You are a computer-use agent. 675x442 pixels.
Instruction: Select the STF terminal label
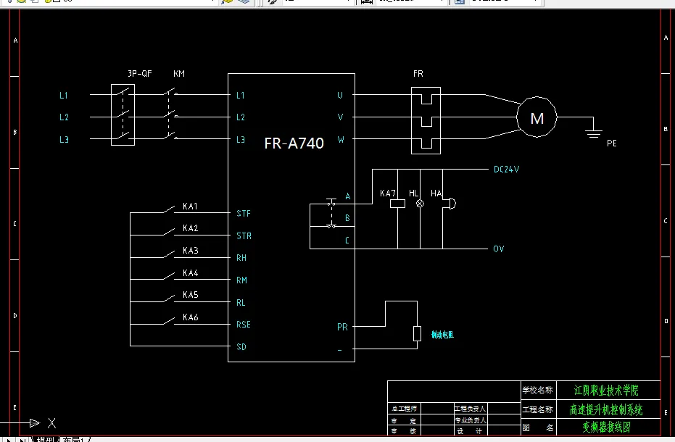pyautogui.click(x=243, y=214)
